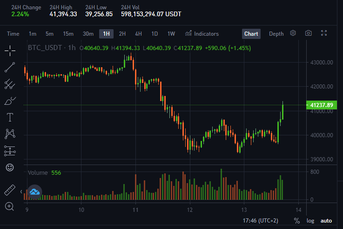This screenshot has width=343, height=229.
Task: Select the 1m interval
Action: click(33, 34)
